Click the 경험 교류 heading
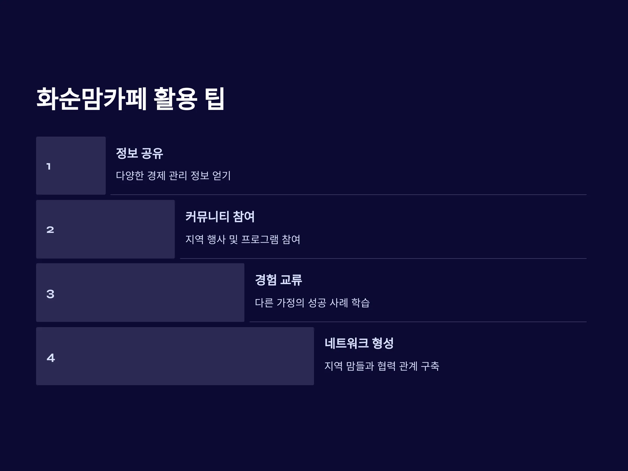 (x=278, y=280)
